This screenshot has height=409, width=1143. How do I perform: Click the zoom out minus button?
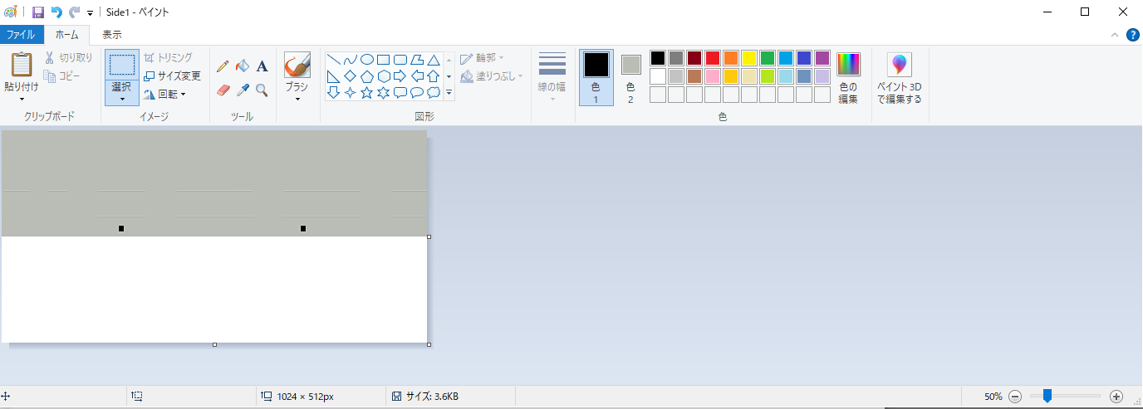[x=1015, y=397]
